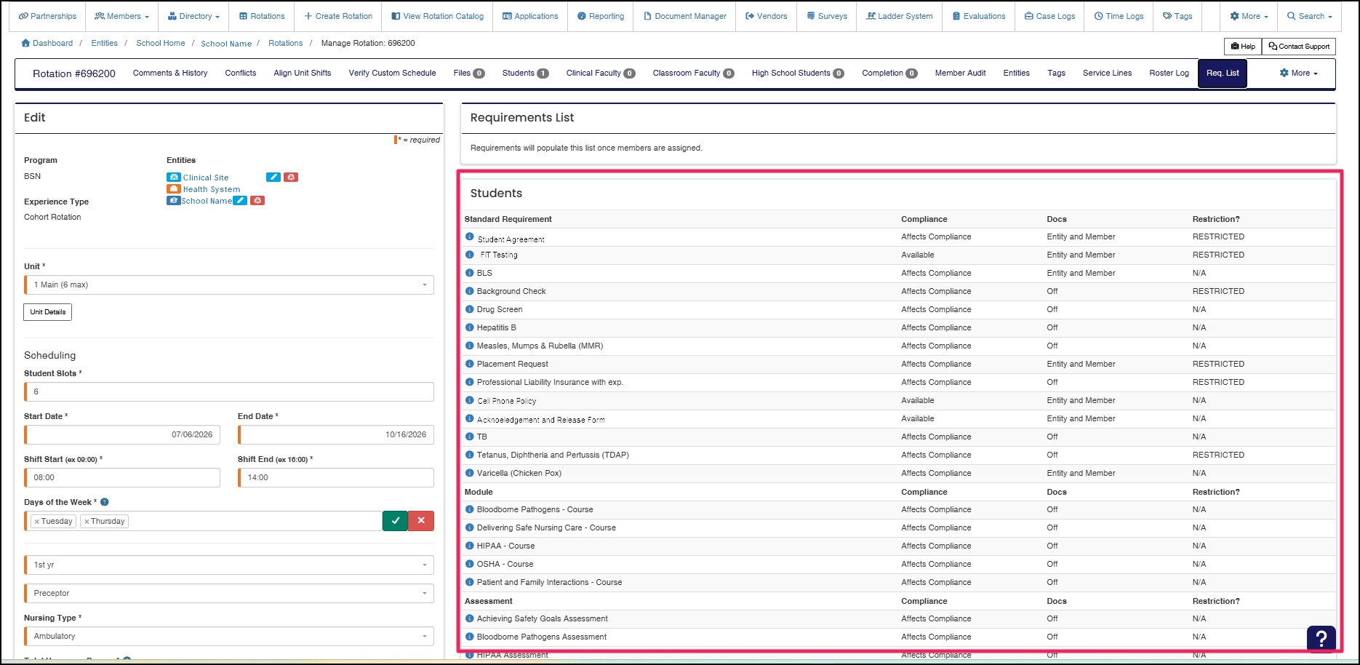Click the Shift Start time field
Viewport: 1360px width, 665px height.
[122, 477]
